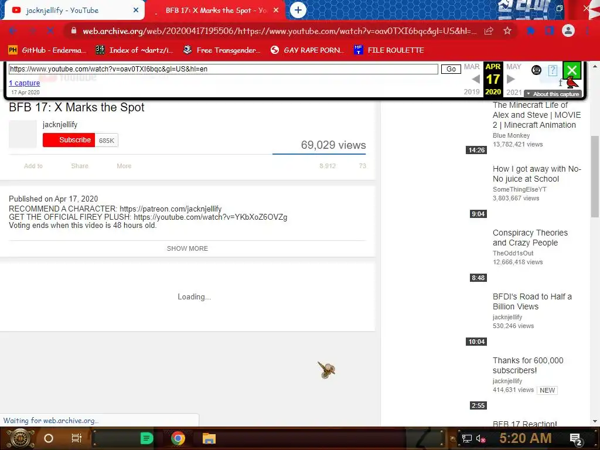Jump to the next capture arrow near MAY

[x=510, y=79]
